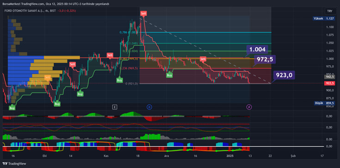The image size is (340, 168).
Task: Click the Şub month on time axis
Action: (293, 156)
